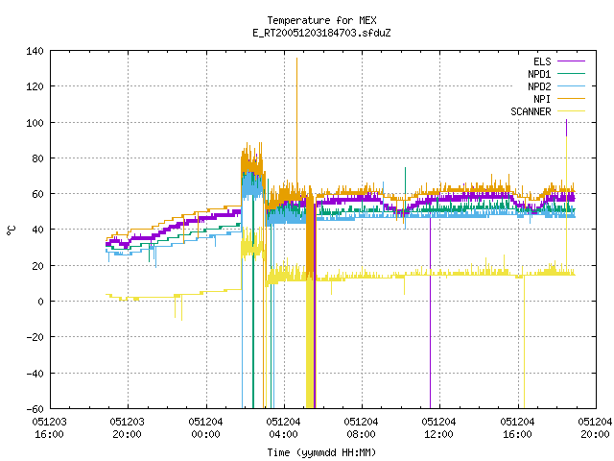Image resolution: width=614 pixels, height=461 pixels.
Task: Click the 20 y-axis tick label
Action: (37, 266)
